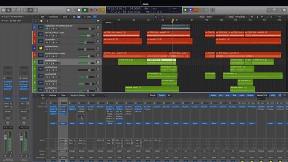Screen dimensions: 288x162
Task: Toggle the purple speaker button
Action: (191, 10)
